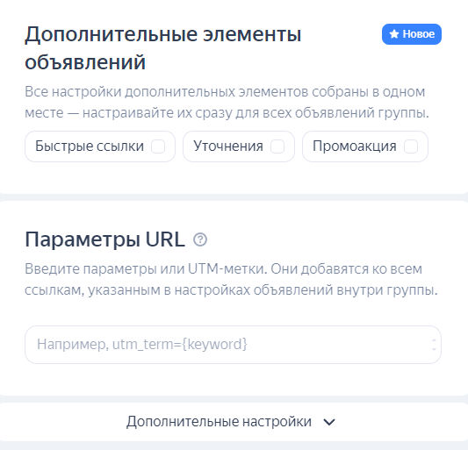Select the Промоакция chip label
The width and height of the screenshot is (468, 450).
pos(355,146)
